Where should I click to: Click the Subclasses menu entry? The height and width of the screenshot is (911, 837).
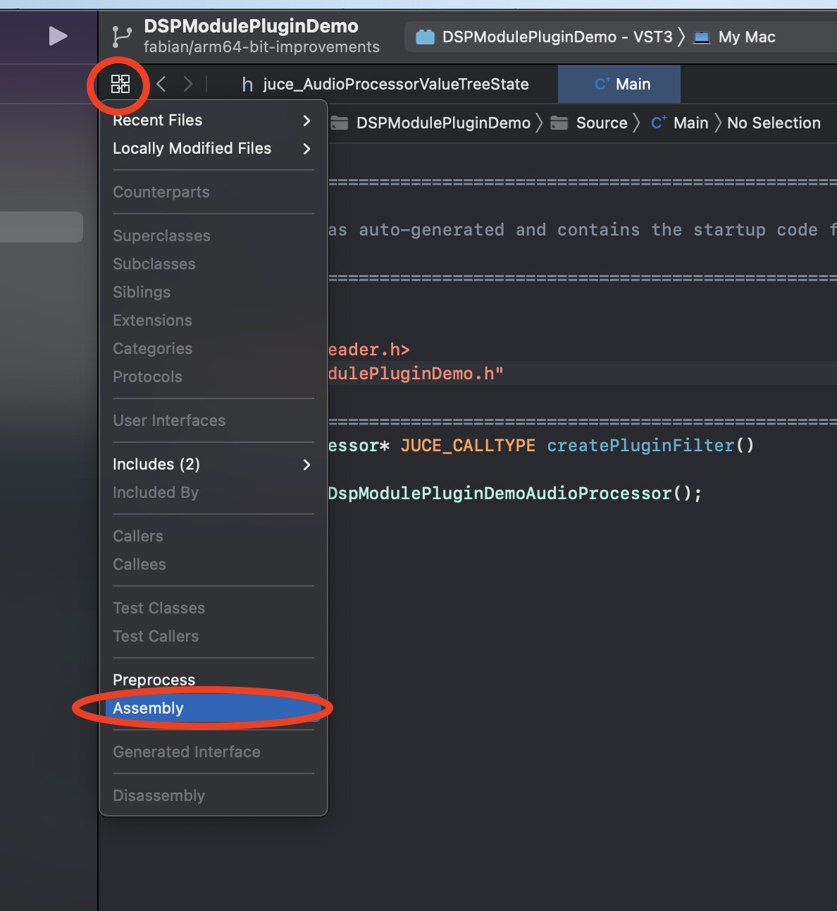(213, 264)
